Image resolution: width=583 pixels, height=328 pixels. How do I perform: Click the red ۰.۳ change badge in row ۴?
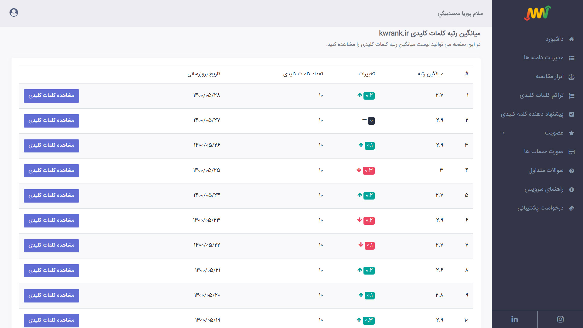[x=369, y=171]
